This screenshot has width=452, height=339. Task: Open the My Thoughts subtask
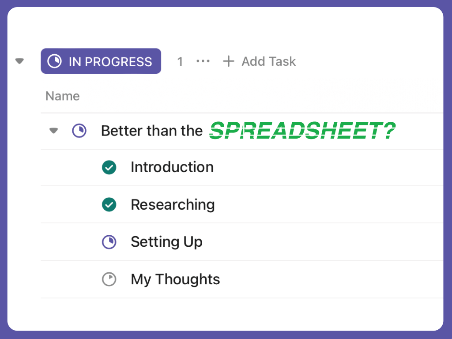pyautogui.click(x=175, y=279)
